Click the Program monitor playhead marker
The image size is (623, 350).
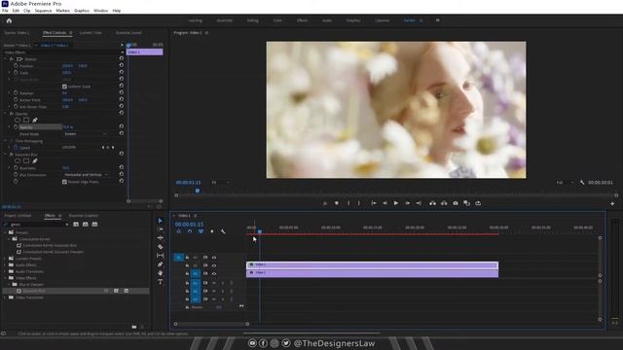(197, 191)
